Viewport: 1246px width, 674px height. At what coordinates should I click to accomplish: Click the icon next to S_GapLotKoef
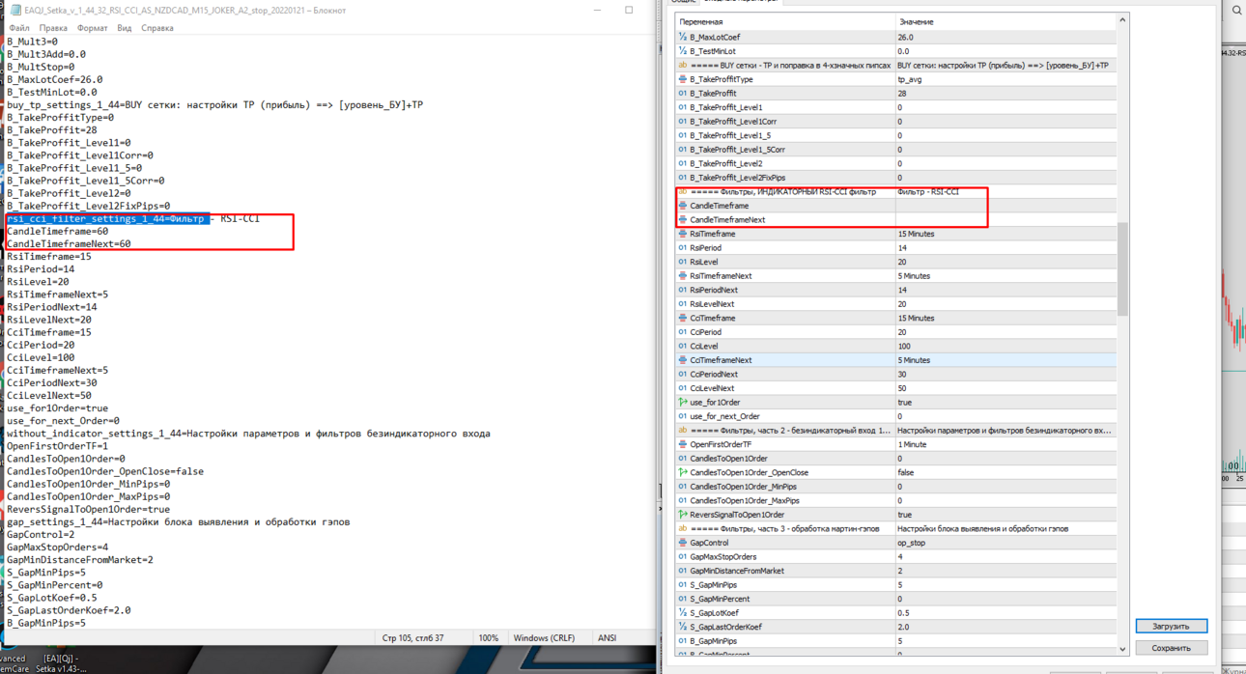(683, 613)
